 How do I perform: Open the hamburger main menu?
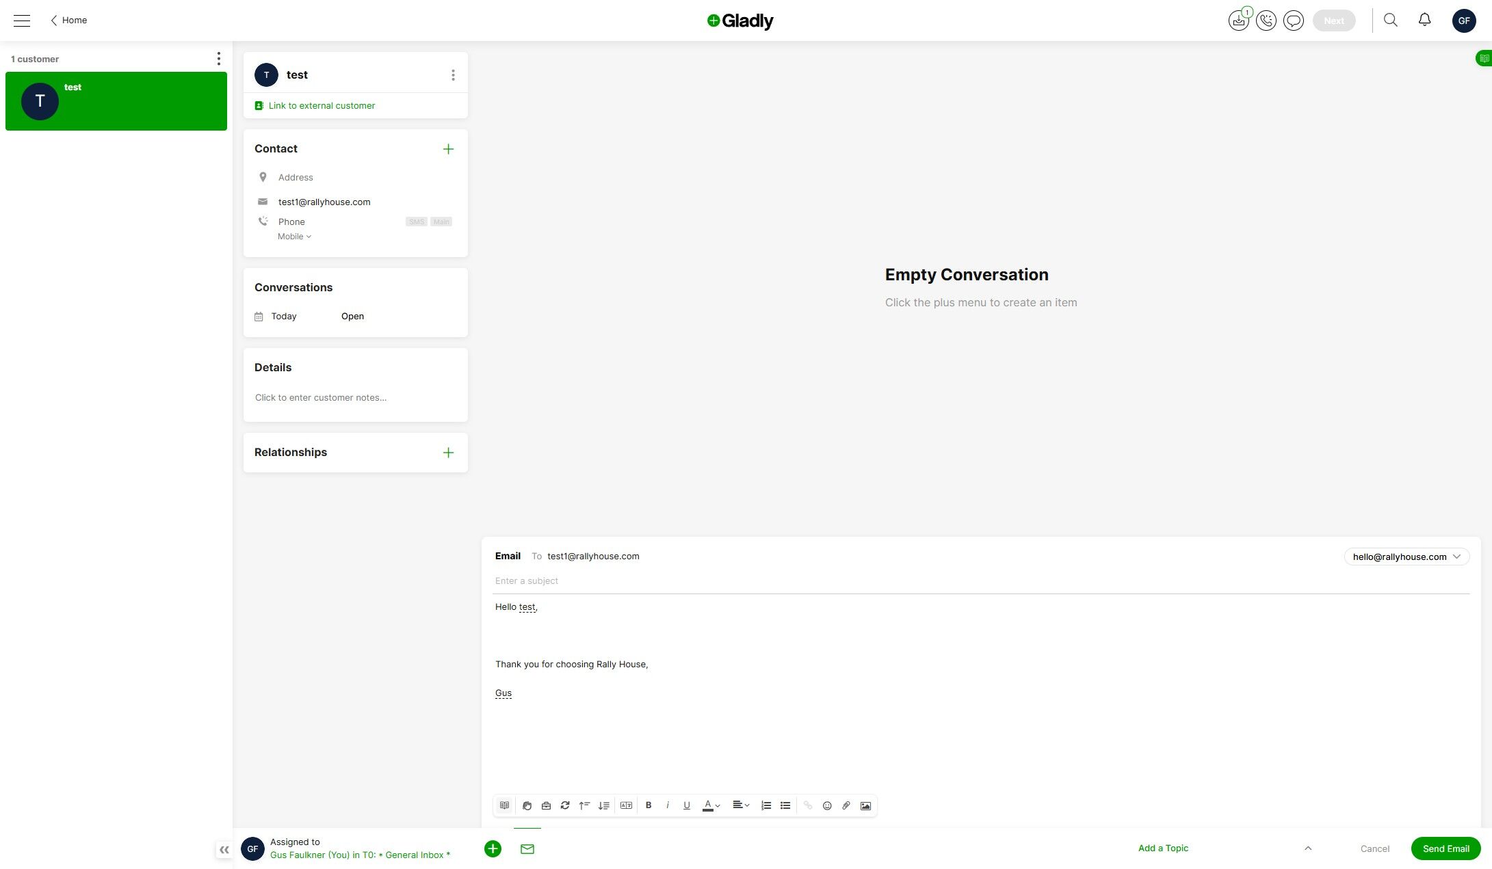(22, 21)
